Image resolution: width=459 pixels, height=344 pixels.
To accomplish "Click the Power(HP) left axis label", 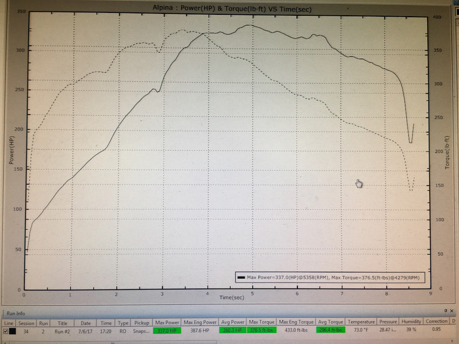I will click(x=11, y=150).
